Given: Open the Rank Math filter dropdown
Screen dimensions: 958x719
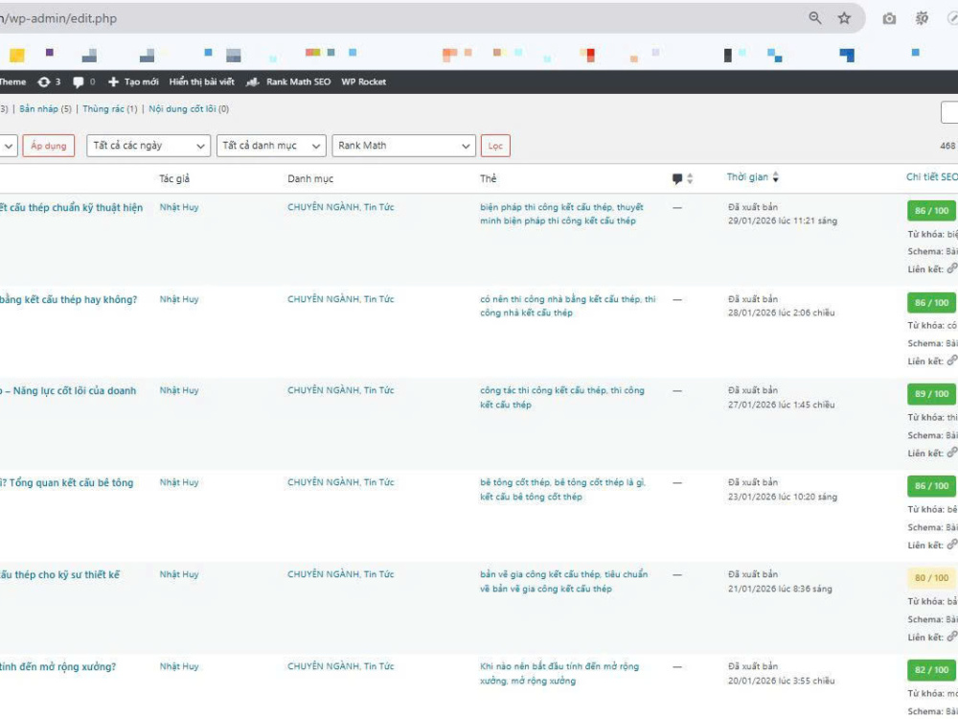Looking at the screenshot, I should coord(404,146).
